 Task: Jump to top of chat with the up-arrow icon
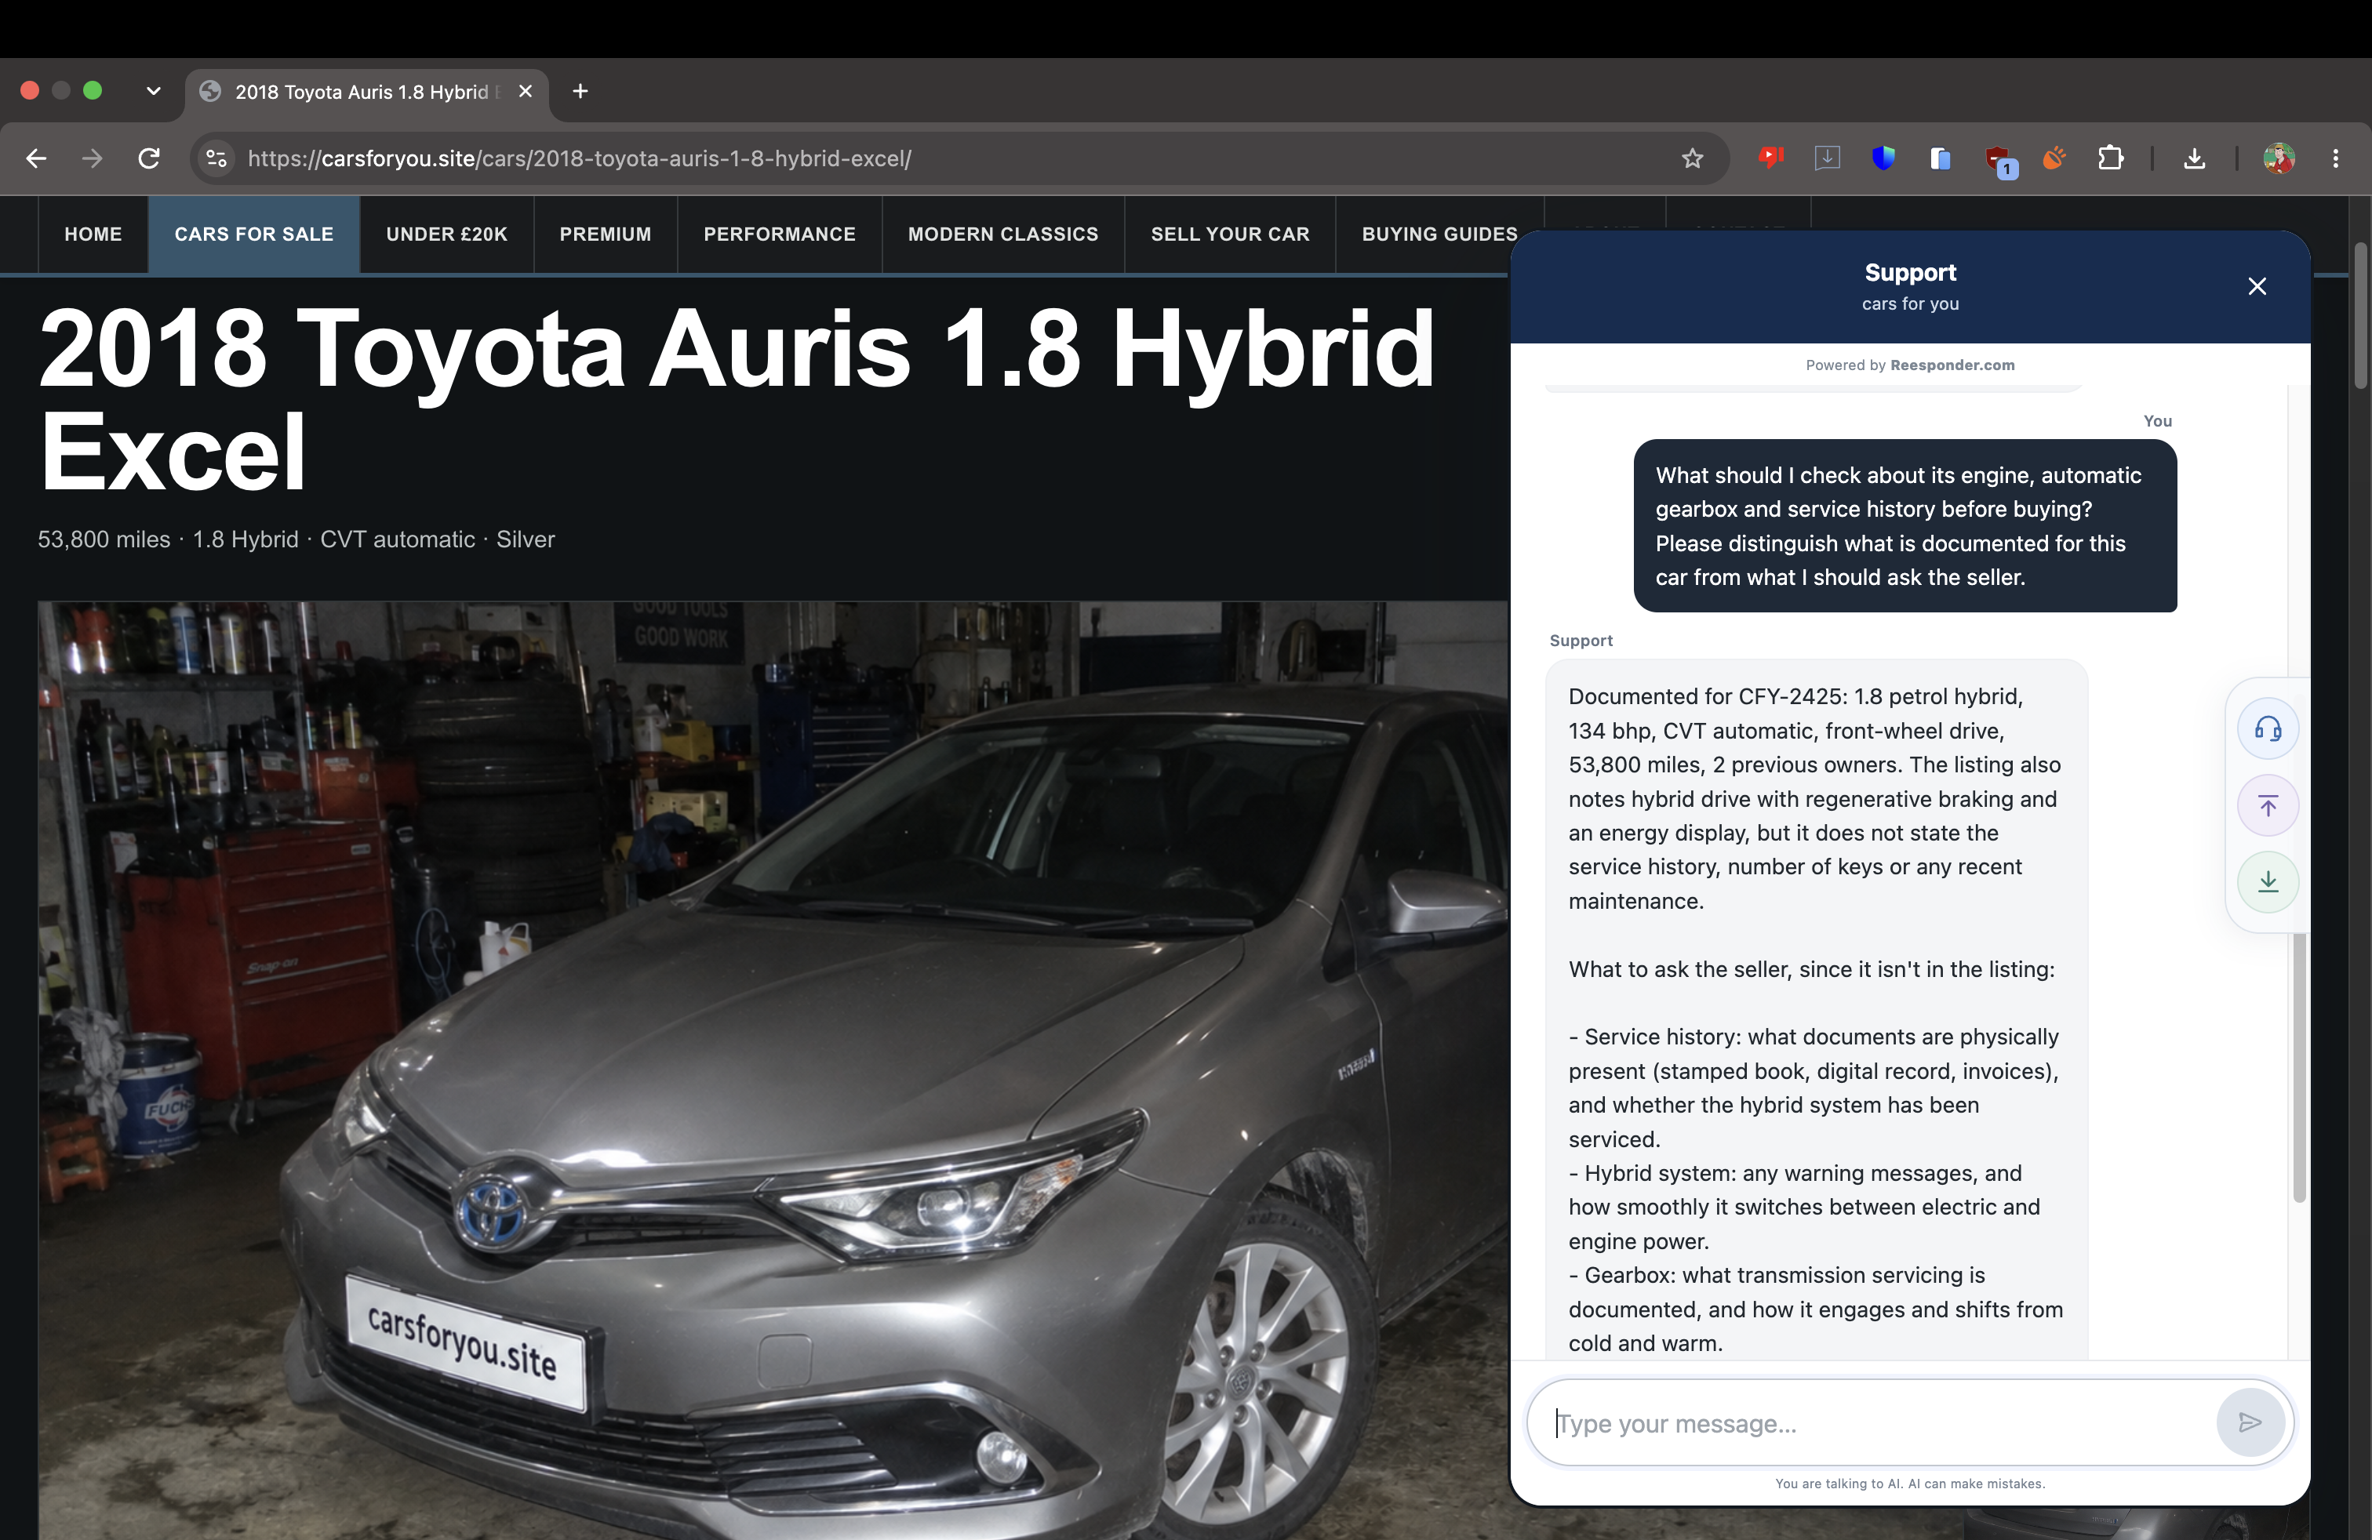pos(2268,805)
